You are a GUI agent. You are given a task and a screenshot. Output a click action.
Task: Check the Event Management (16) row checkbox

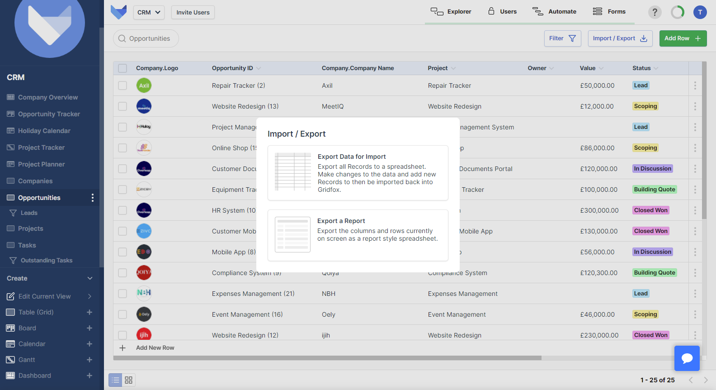tap(122, 314)
